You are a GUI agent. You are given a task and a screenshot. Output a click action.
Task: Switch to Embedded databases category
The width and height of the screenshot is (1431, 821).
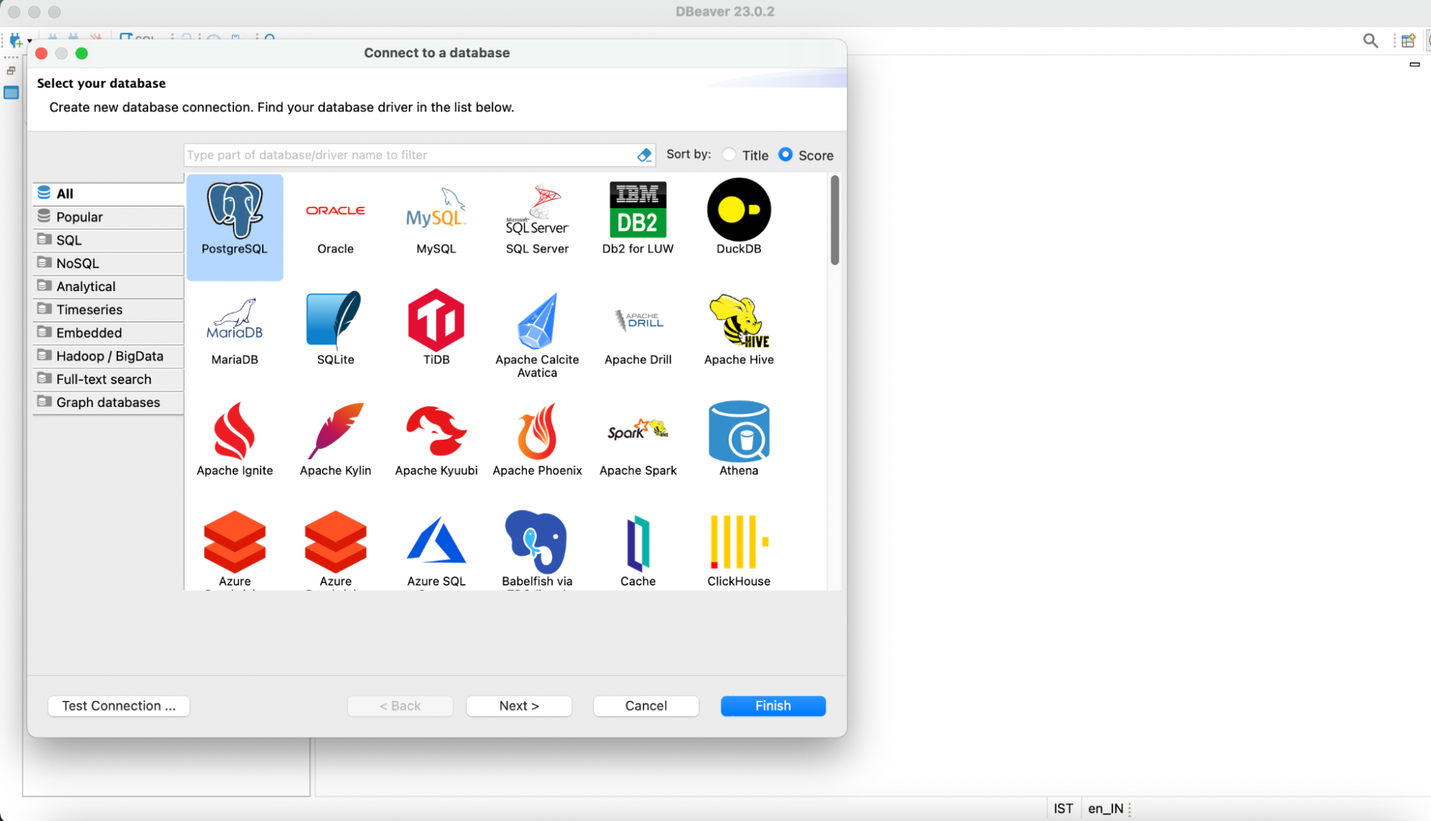click(x=108, y=333)
